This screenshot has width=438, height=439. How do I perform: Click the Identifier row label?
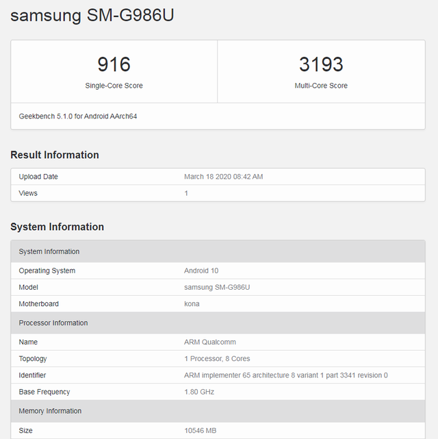coord(32,375)
